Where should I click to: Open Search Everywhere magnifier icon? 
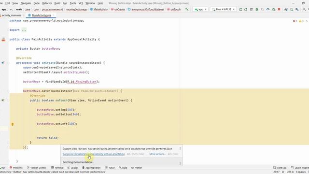[x=304, y=9]
